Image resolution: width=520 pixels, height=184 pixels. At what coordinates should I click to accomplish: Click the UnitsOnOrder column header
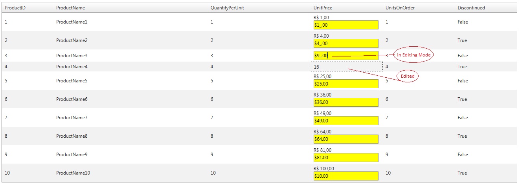click(x=400, y=8)
